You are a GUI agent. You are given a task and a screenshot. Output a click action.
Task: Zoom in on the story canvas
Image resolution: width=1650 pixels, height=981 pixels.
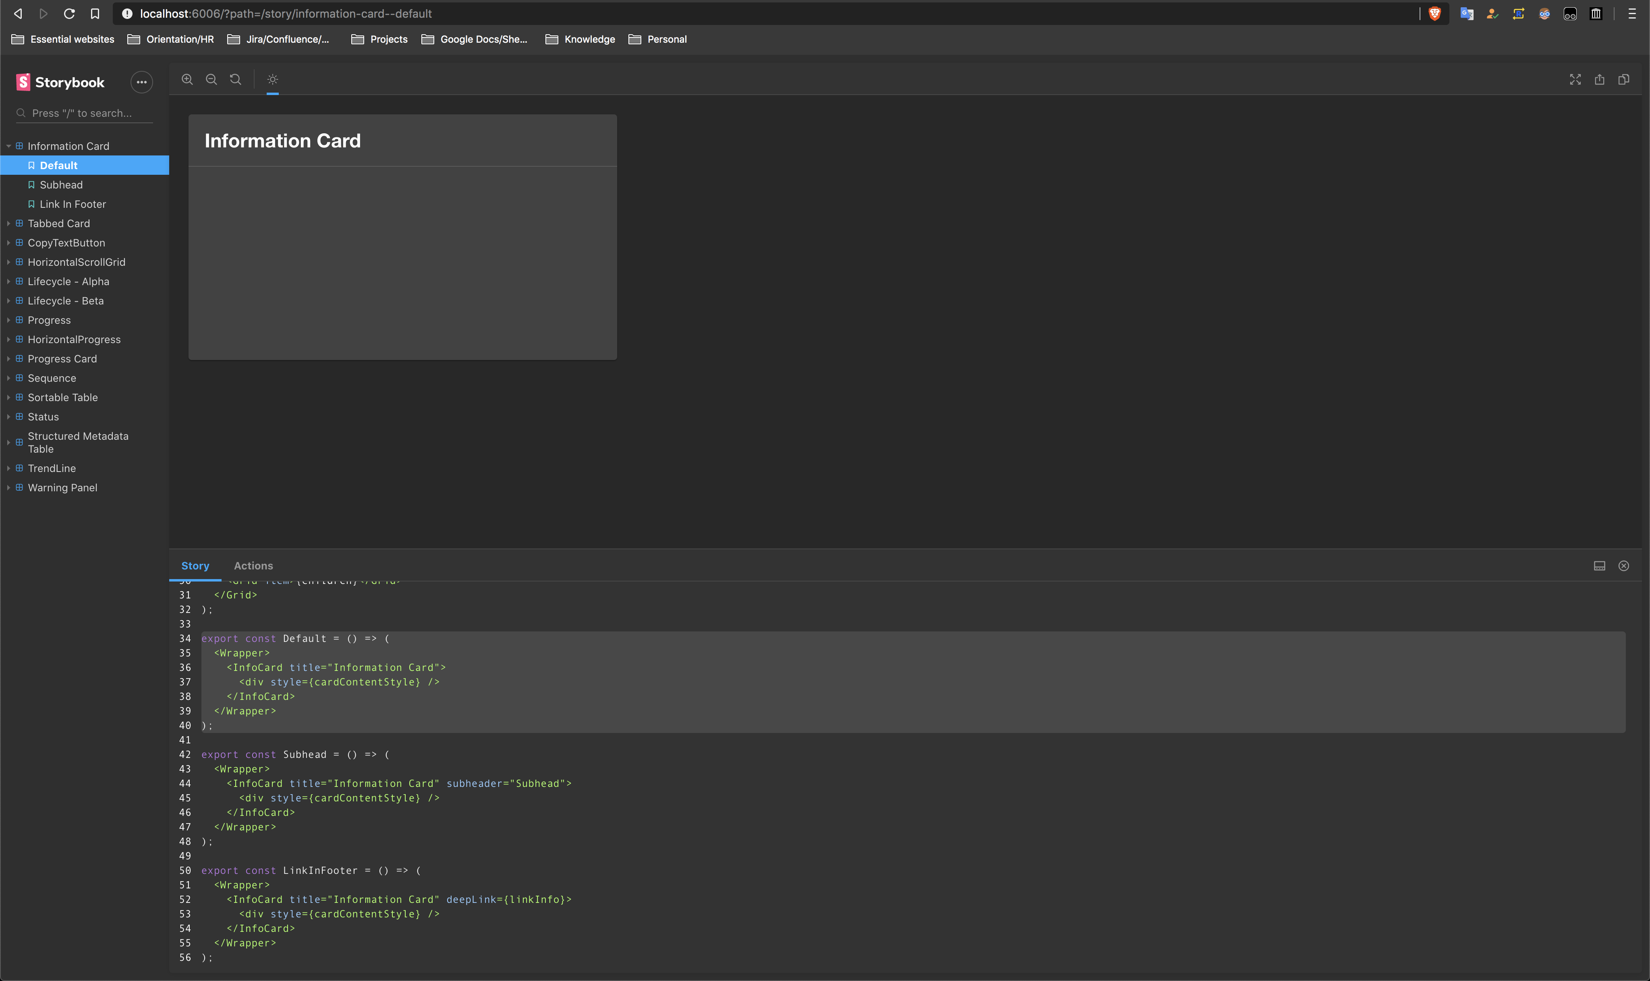[x=187, y=79]
